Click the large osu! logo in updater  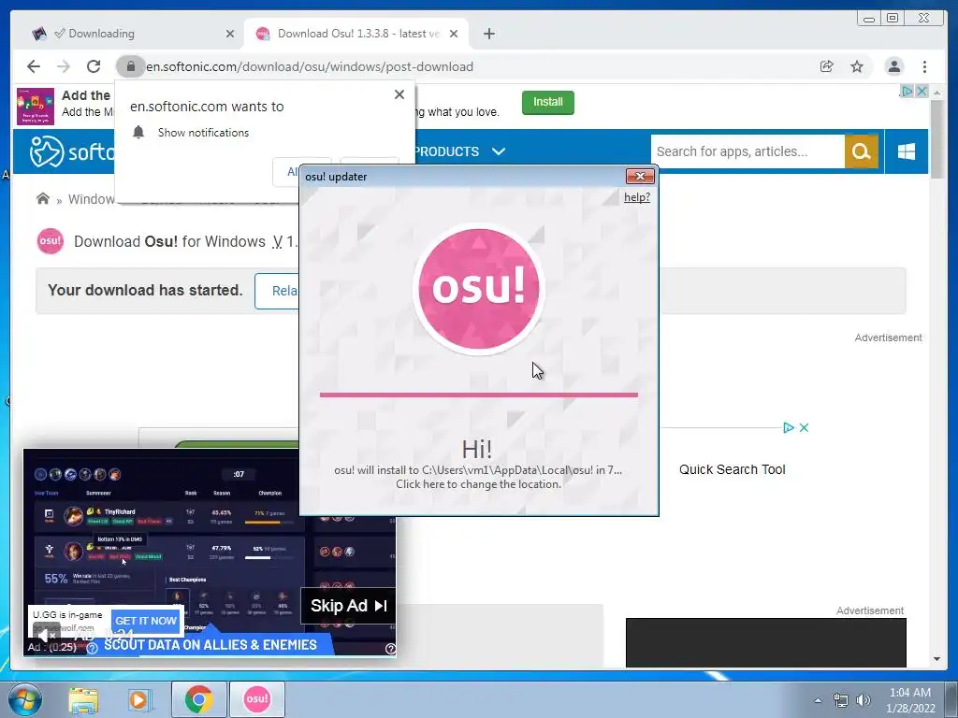click(x=478, y=288)
